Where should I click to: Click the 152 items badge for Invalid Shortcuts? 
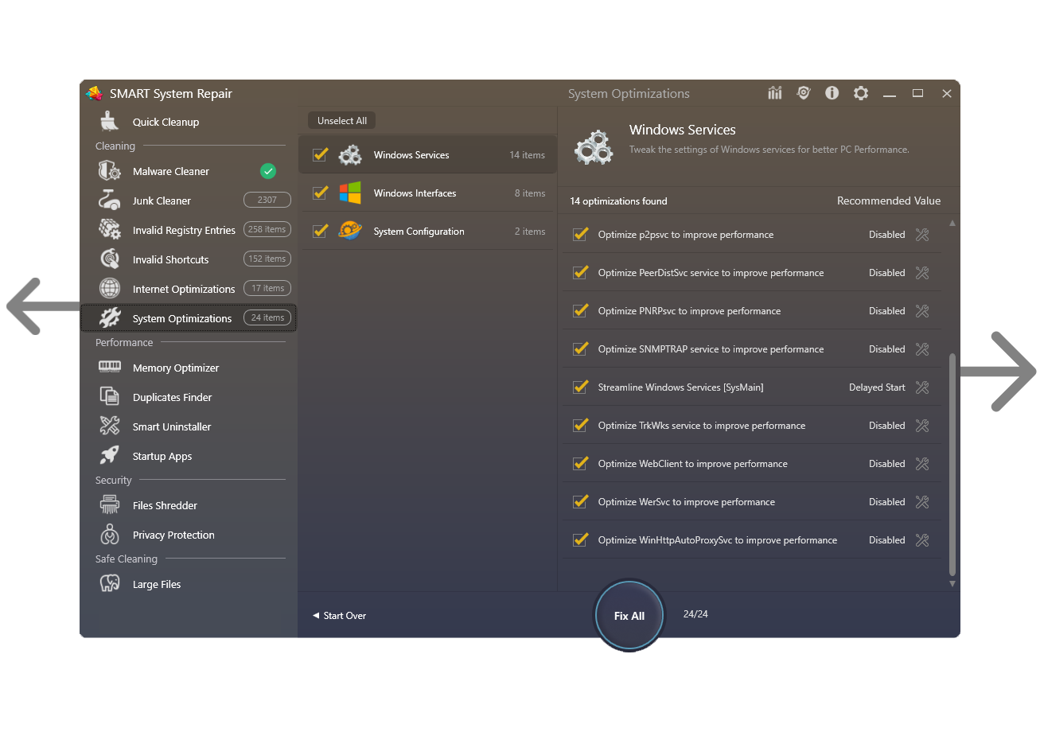coord(267,259)
